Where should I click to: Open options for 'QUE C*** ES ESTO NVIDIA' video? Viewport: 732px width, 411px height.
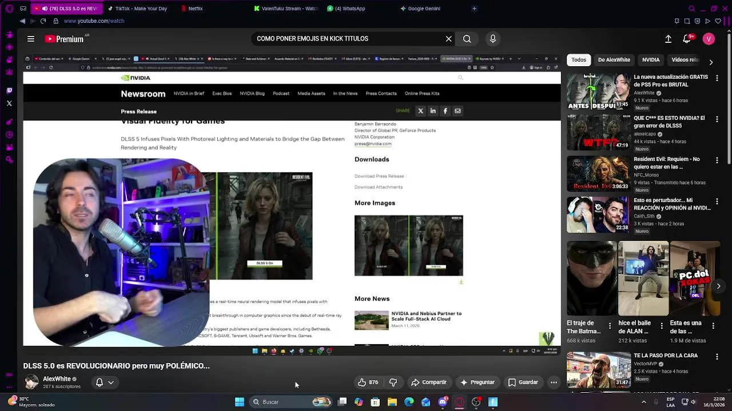717,119
